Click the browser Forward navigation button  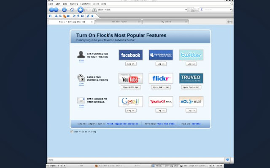pos(56,10)
